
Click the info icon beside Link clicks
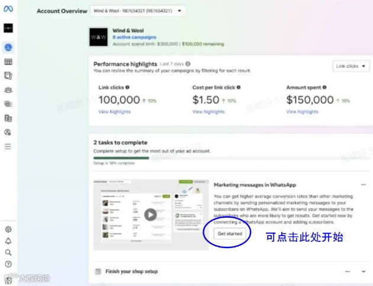click(x=127, y=87)
